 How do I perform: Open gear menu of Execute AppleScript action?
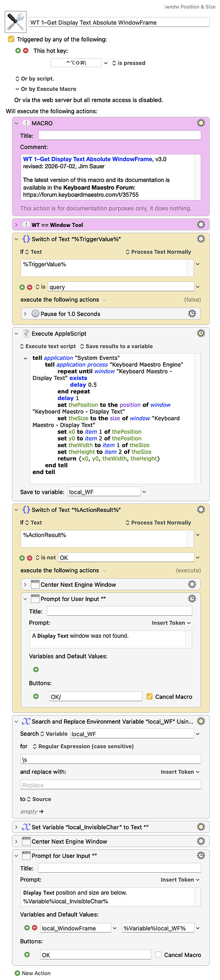pyautogui.click(x=200, y=333)
